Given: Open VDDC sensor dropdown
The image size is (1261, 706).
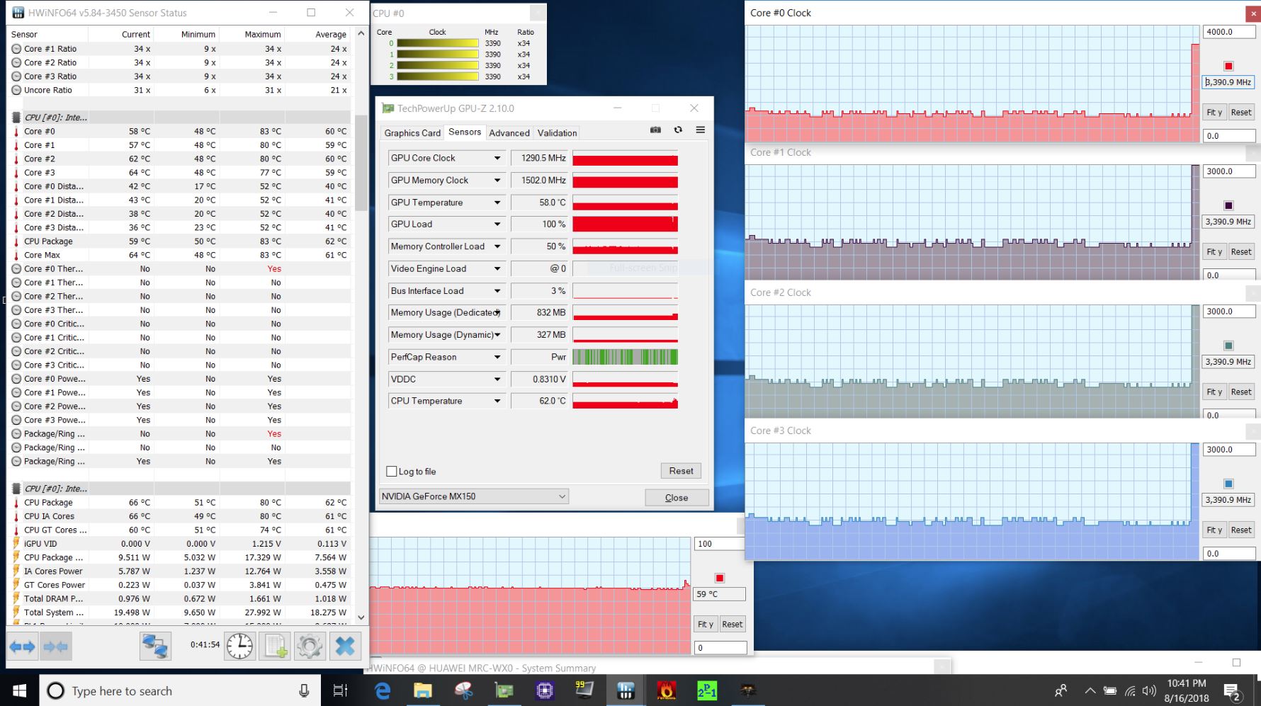Looking at the screenshot, I should tap(497, 379).
